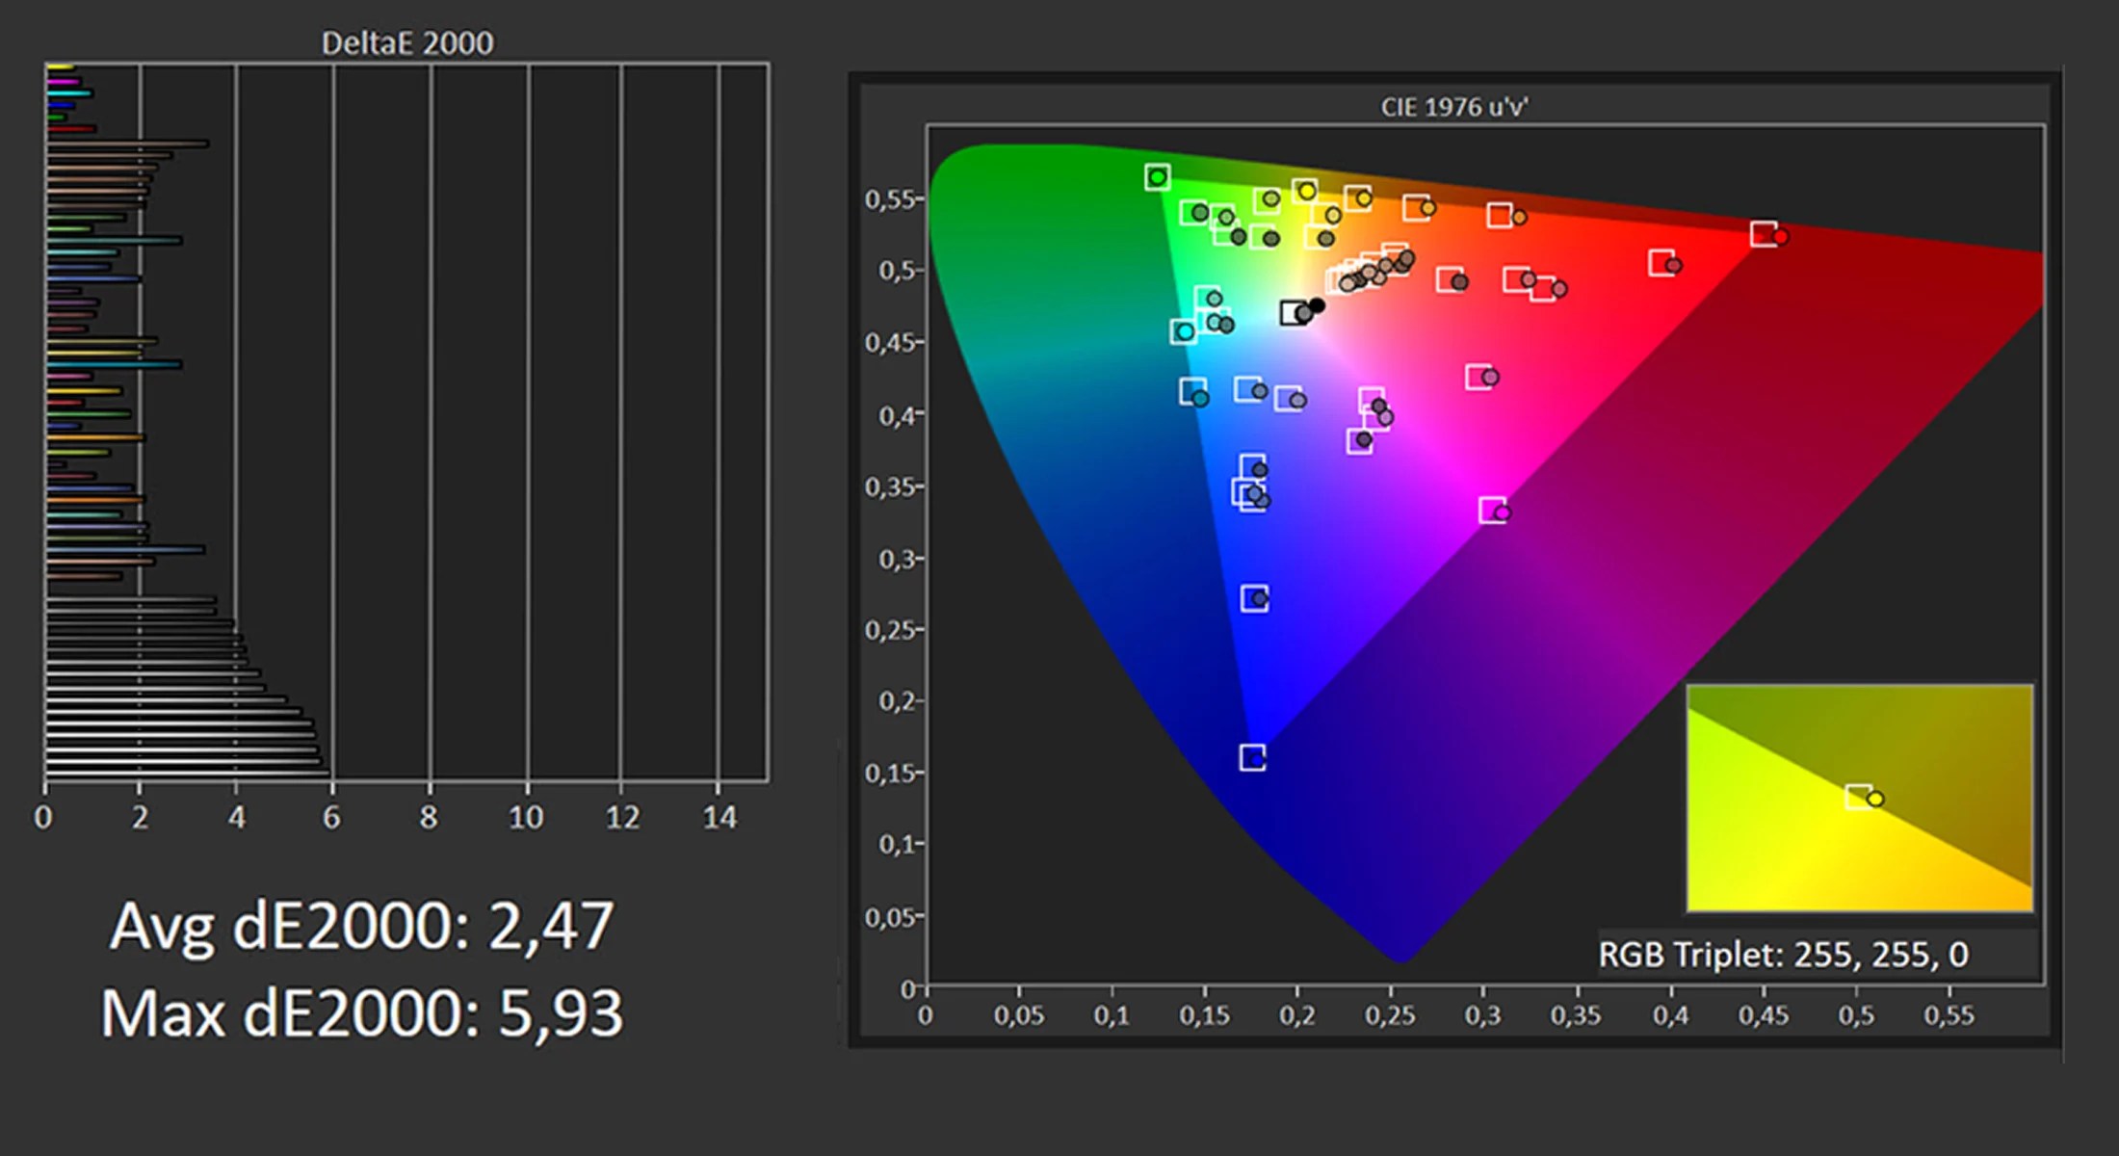Click the top yellow bar in DeltaE chart
Screen dimensions: 2119x1156
coord(60,67)
